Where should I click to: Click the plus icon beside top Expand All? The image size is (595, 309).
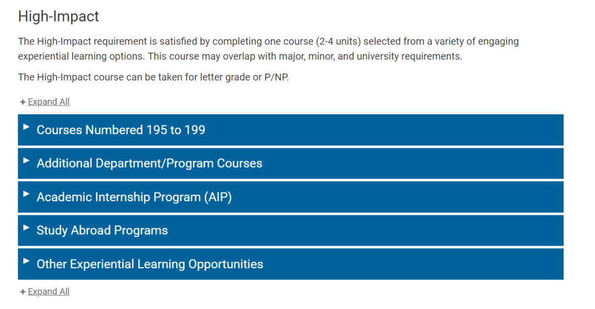coord(23,102)
